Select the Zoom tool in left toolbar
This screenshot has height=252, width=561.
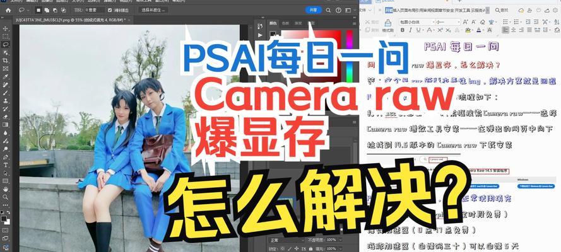coord(6,197)
